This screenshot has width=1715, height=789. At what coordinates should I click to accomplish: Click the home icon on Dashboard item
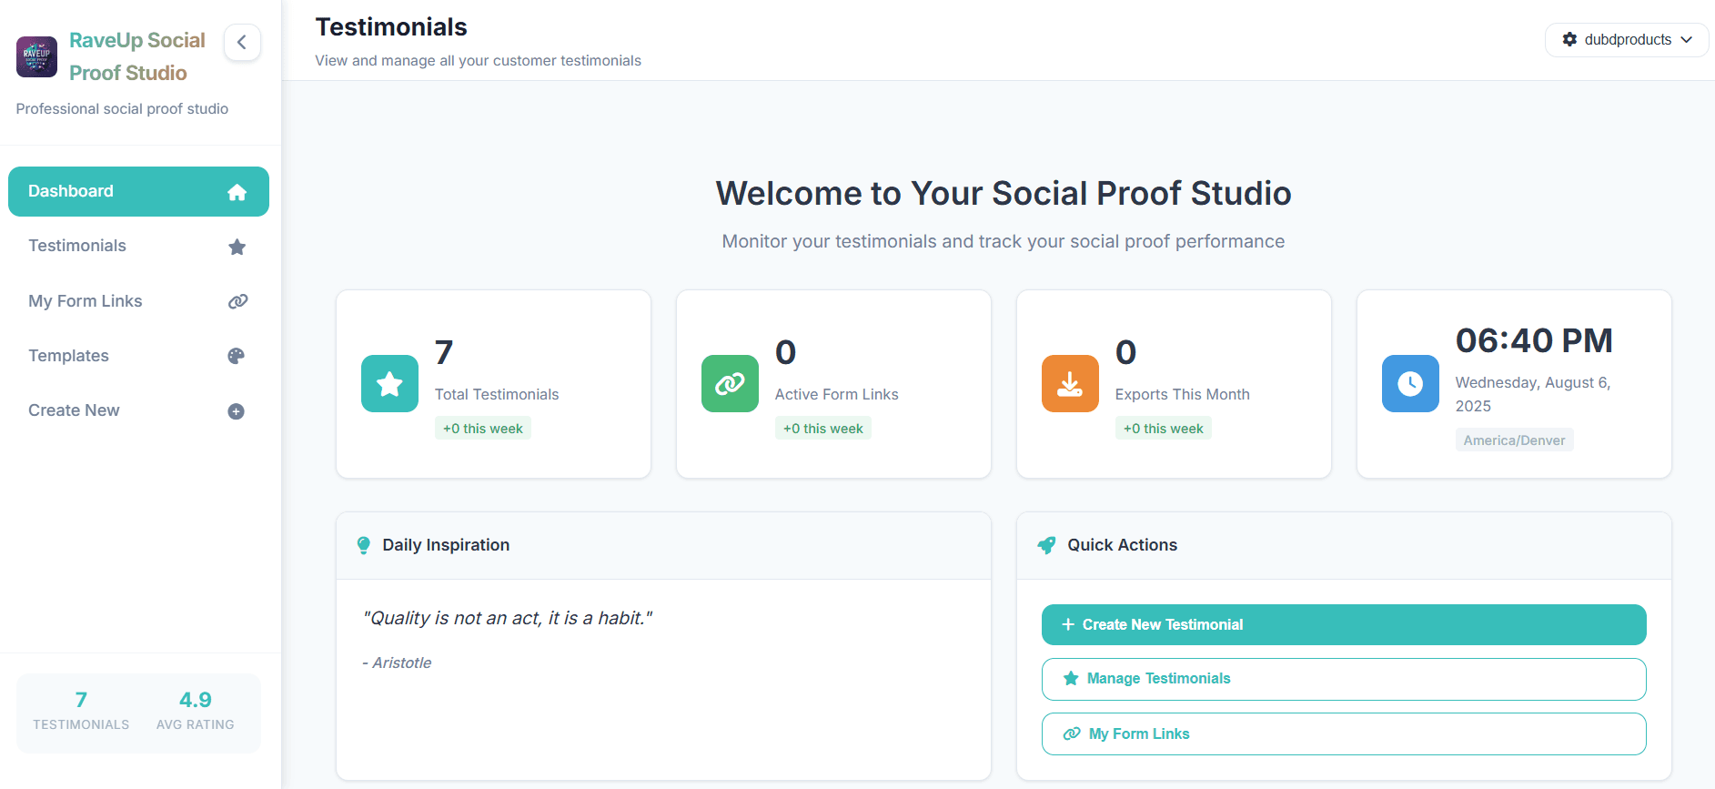[x=237, y=192]
